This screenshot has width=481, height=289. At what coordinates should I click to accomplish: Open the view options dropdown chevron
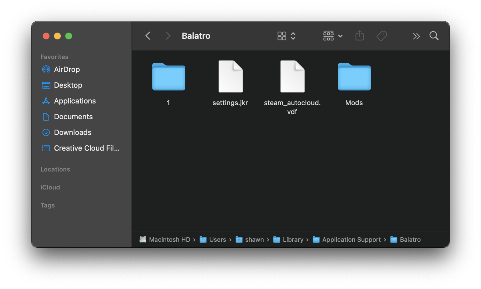click(293, 36)
